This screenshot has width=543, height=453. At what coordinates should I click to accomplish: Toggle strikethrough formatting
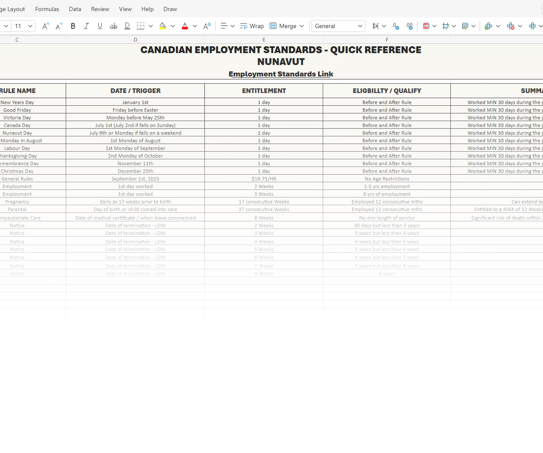(x=113, y=26)
